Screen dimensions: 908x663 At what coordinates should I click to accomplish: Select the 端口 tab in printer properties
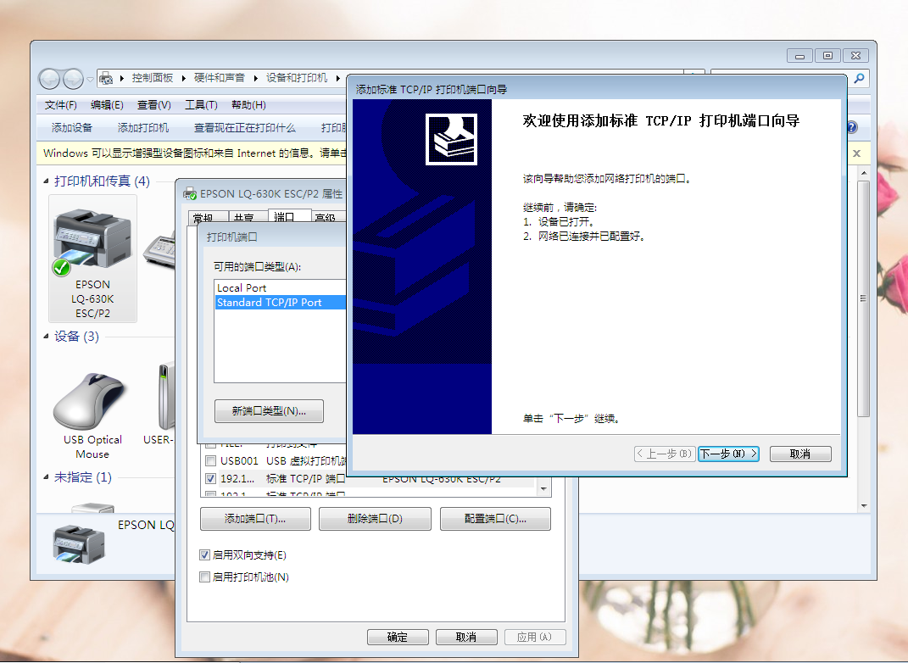[290, 216]
